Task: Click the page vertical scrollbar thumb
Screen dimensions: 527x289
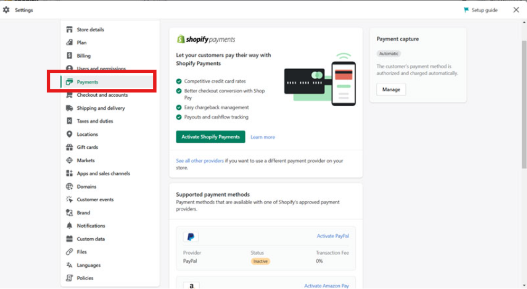Action: pos(524,104)
